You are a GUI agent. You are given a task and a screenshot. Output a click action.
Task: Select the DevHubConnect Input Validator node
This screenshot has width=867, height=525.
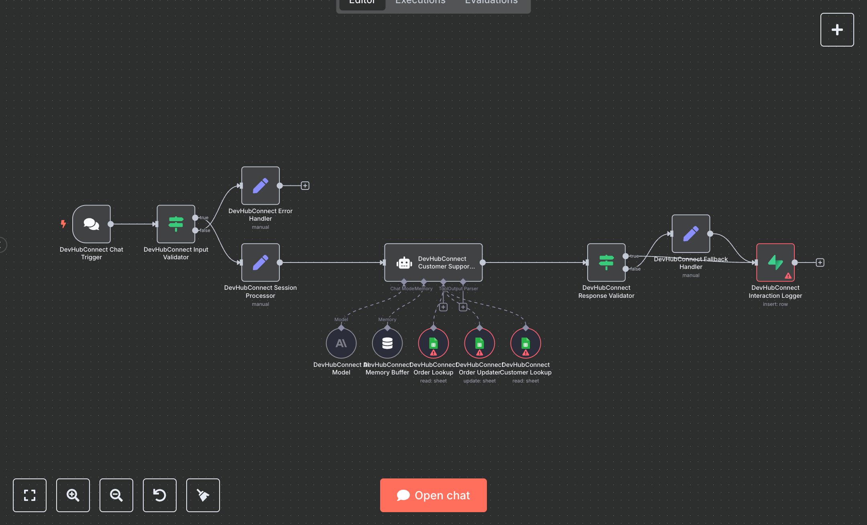click(x=176, y=224)
